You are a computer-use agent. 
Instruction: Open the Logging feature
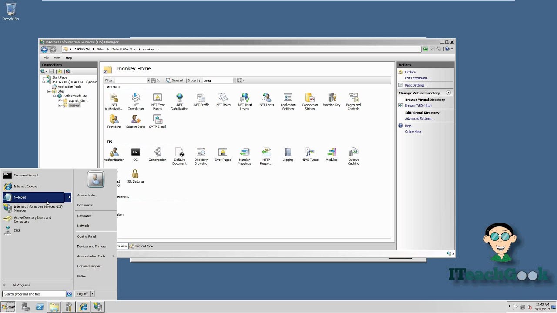point(288,154)
